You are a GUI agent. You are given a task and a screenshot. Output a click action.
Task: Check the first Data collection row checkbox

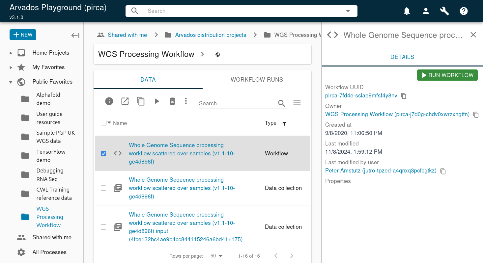tap(103, 188)
